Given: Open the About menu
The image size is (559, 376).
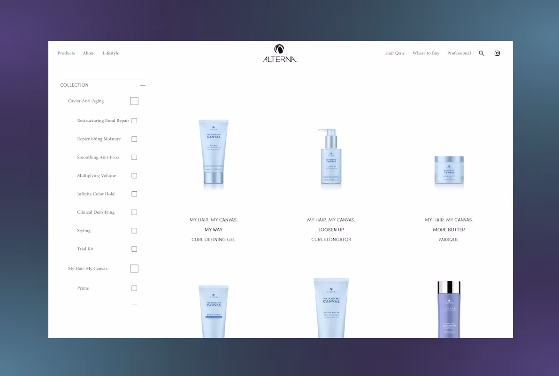Looking at the screenshot, I should pos(89,53).
